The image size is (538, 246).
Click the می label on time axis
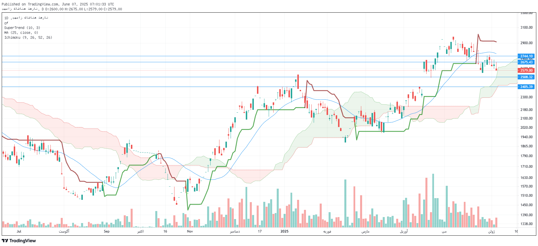pos(444,231)
